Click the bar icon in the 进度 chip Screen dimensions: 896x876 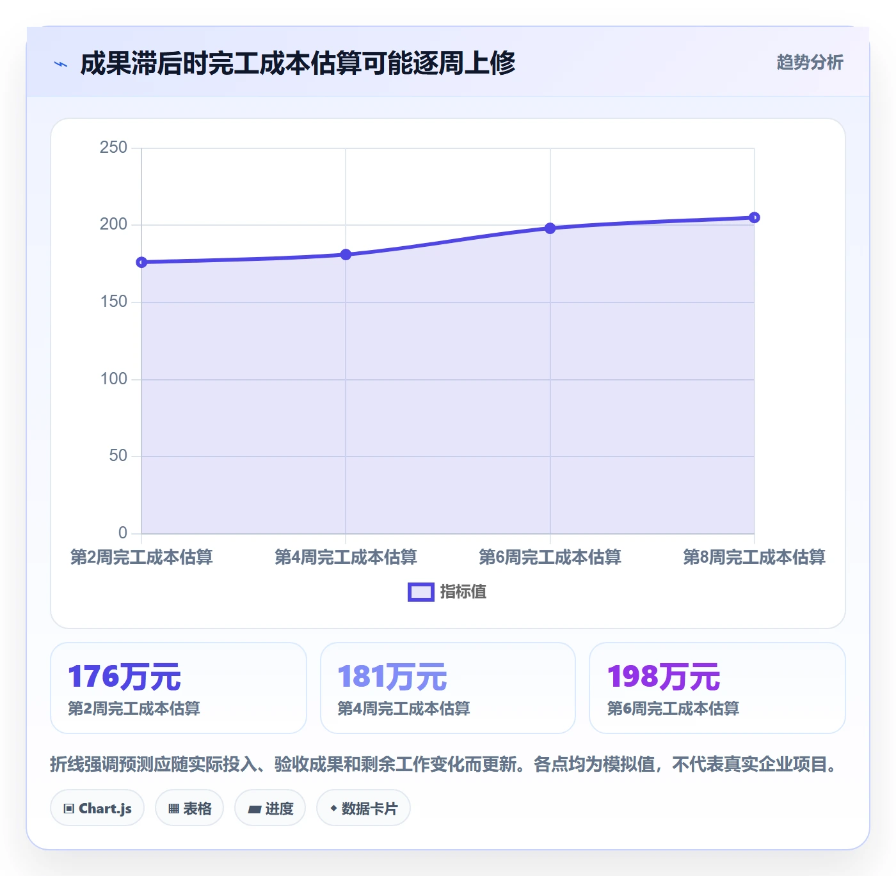(x=254, y=810)
